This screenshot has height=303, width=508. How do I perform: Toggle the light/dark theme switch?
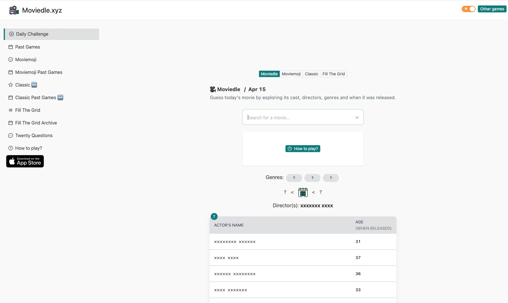point(468,9)
